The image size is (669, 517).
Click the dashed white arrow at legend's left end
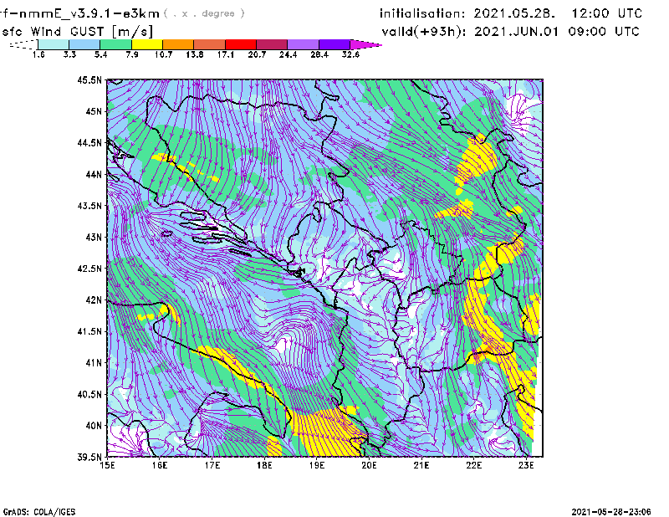tap(23, 44)
